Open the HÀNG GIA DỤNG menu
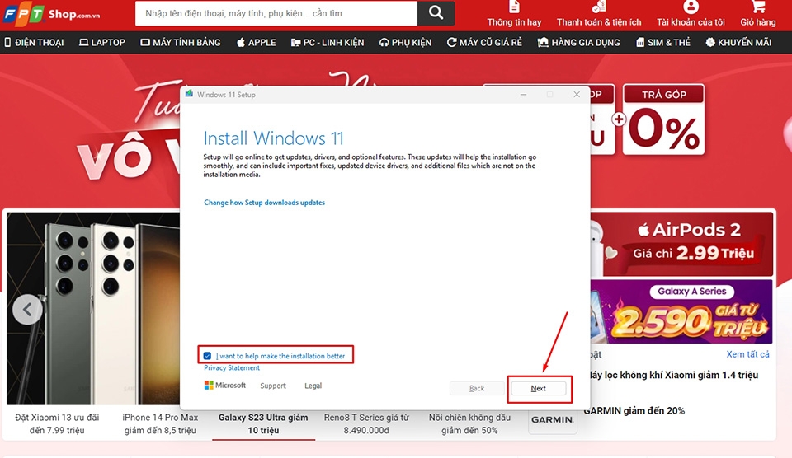The height and width of the screenshot is (458, 792). click(579, 42)
